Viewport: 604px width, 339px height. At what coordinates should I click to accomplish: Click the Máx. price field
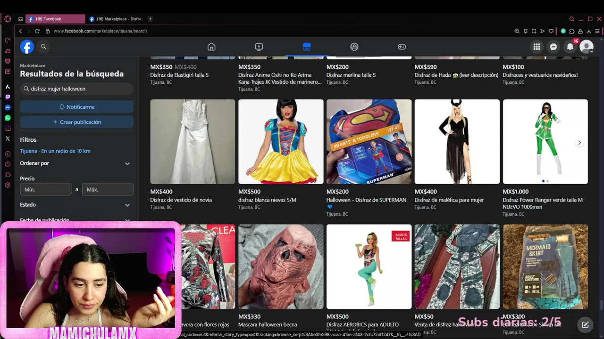pos(108,189)
